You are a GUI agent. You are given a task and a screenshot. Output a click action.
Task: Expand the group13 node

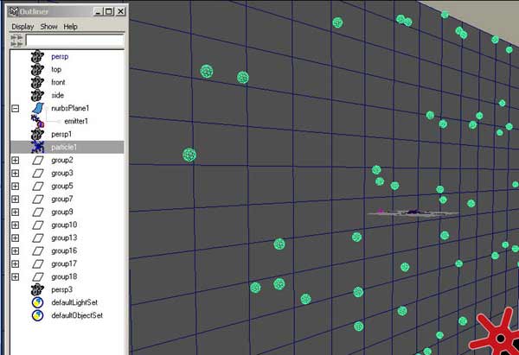click(x=16, y=238)
